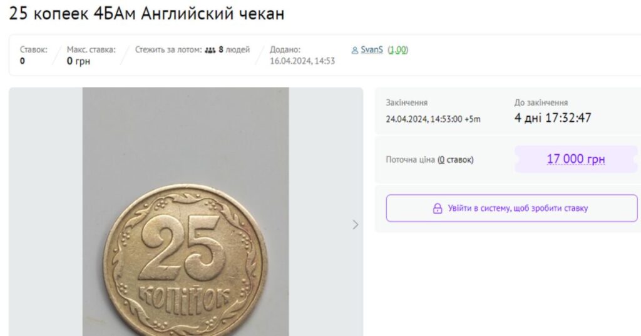Open the 17 000 грн price link
Image resolution: width=641 pixels, height=336 pixels.
click(576, 159)
